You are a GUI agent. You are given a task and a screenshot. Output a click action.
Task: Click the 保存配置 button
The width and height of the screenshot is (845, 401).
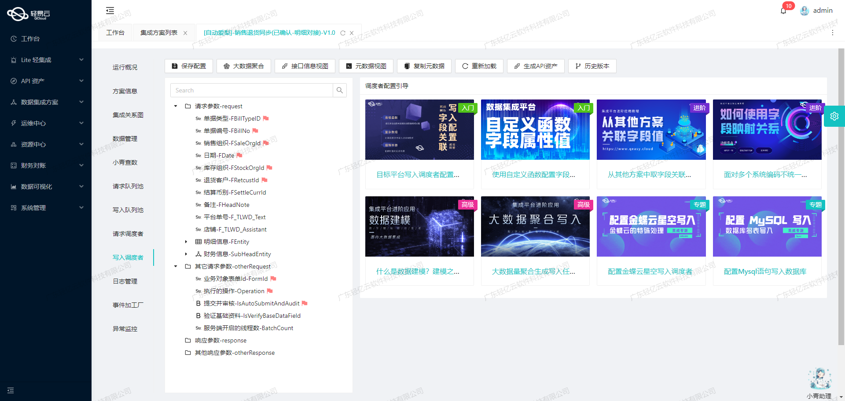[188, 66]
